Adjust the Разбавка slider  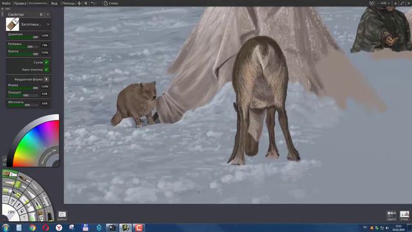23,47
